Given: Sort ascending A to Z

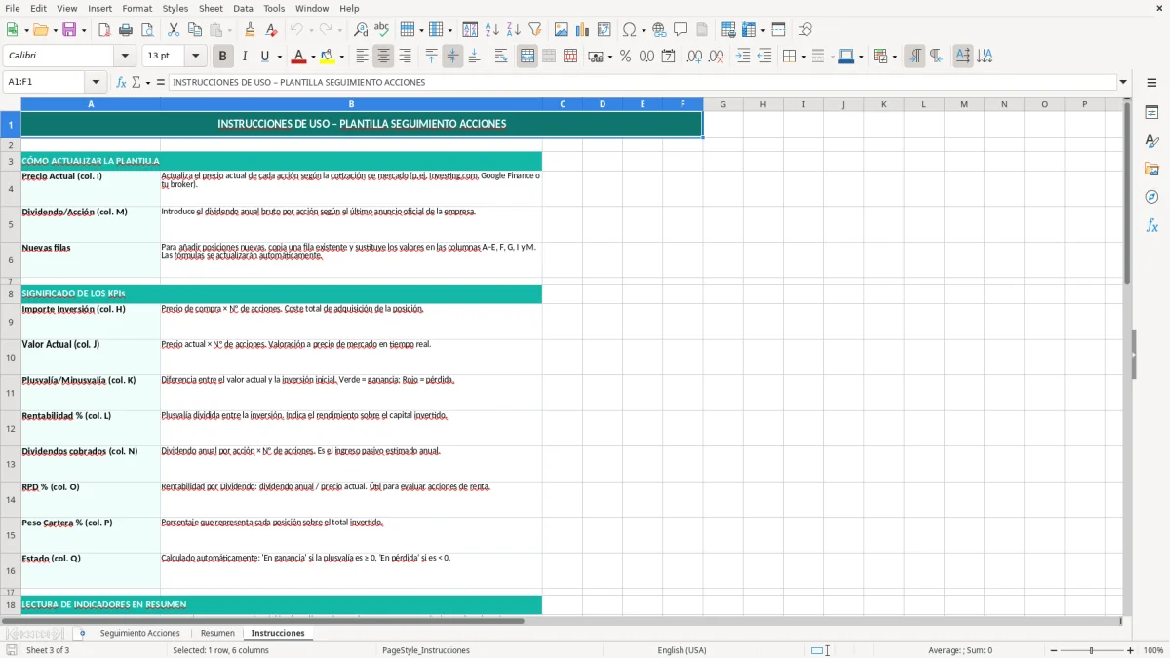Looking at the screenshot, I should click(x=492, y=30).
